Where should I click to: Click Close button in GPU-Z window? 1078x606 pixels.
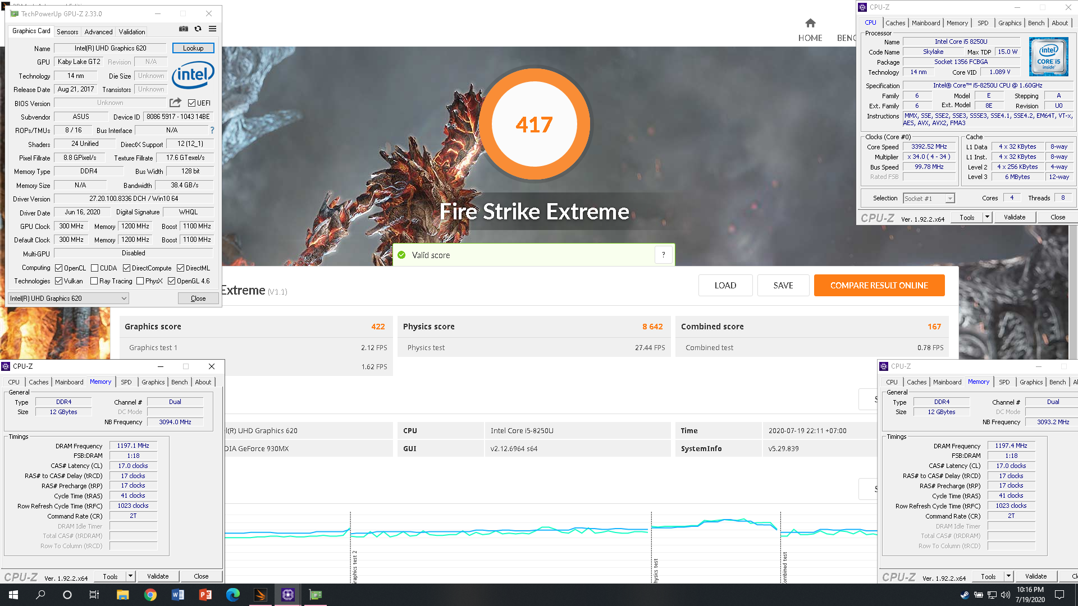click(198, 299)
